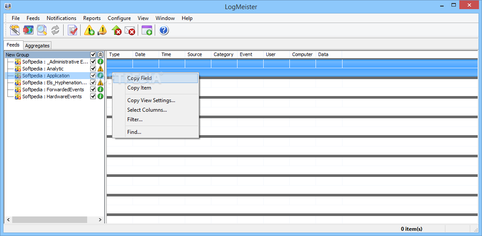482x236 pixels.
Task: Click info status icon of Application feed
Action: 100,75
